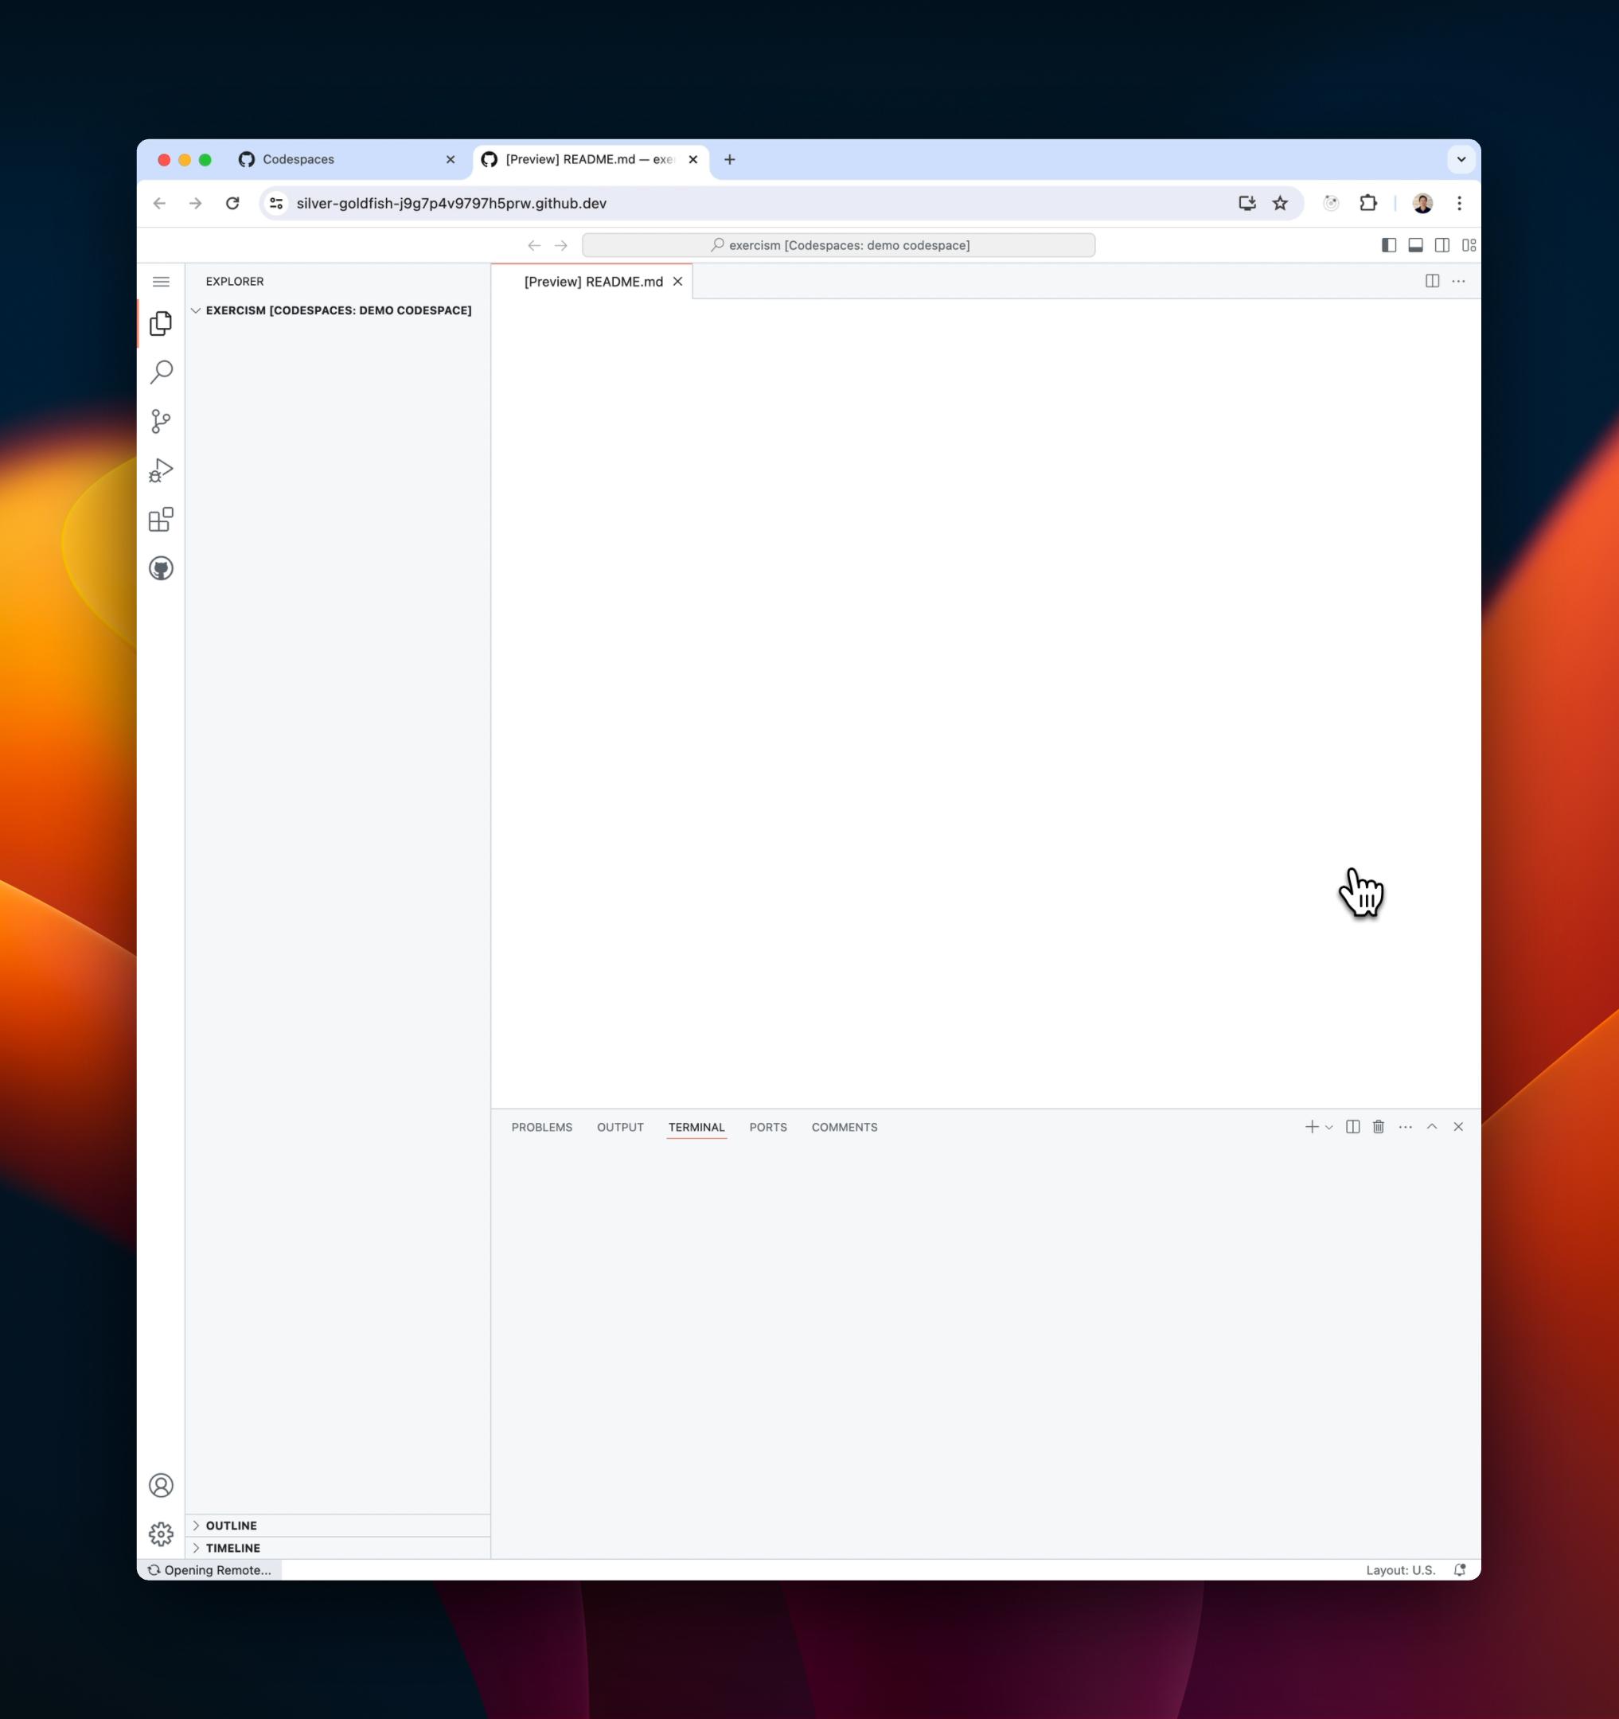Kill terminal with trash icon
This screenshot has height=1719, width=1619.
click(x=1379, y=1127)
